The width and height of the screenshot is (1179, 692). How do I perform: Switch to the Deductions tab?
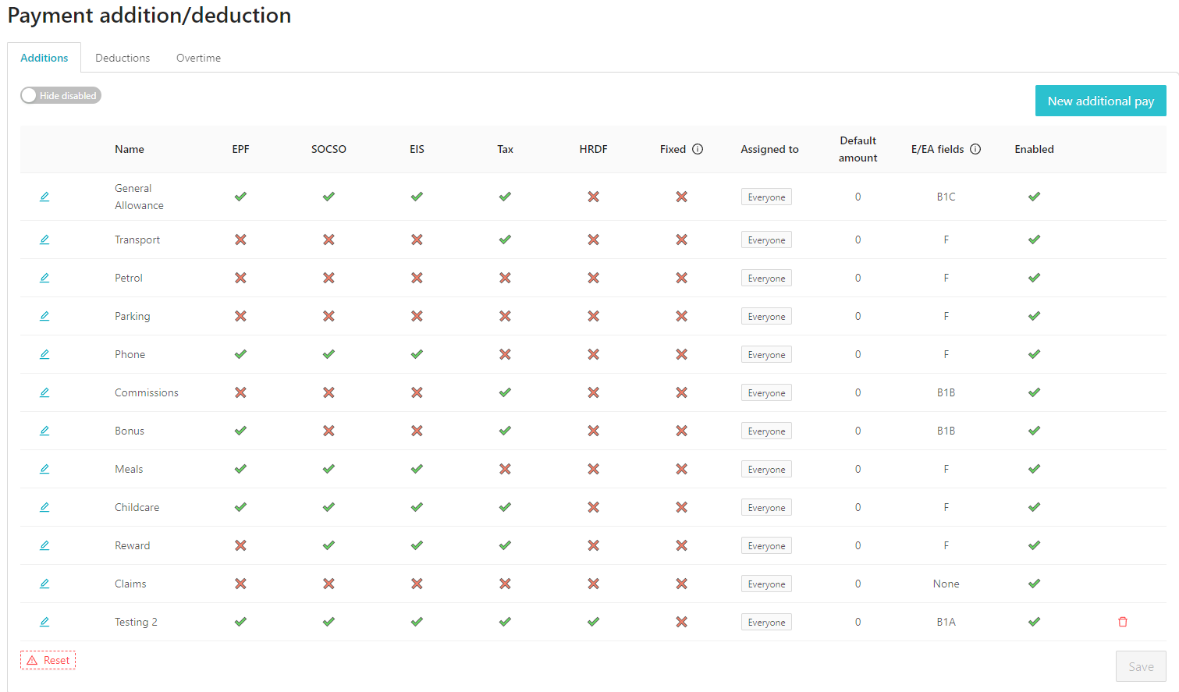(123, 58)
